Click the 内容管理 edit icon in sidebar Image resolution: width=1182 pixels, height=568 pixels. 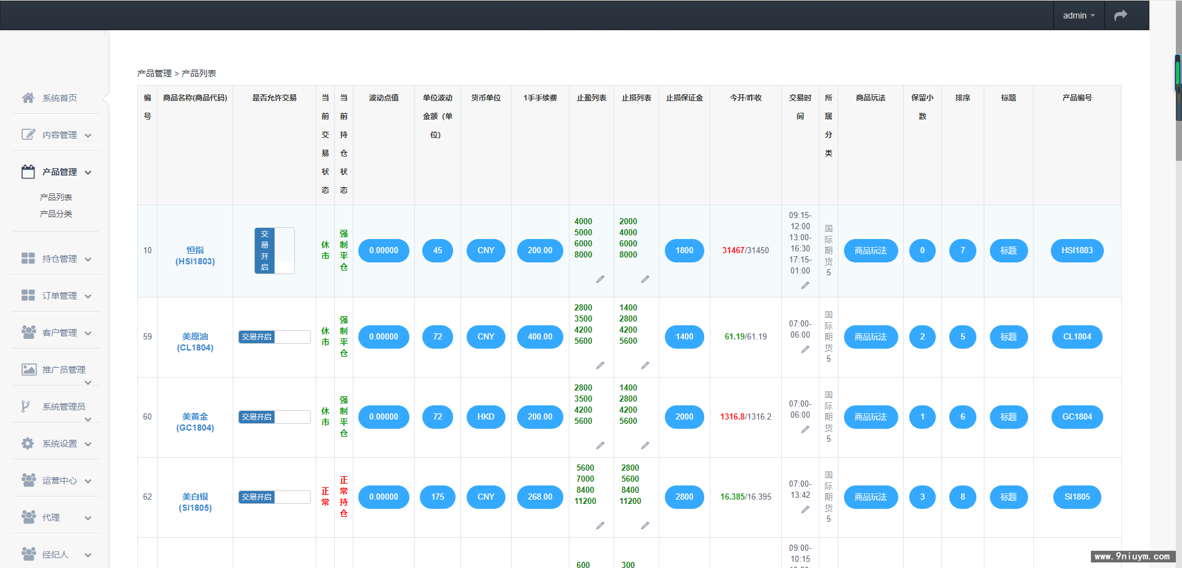[x=28, y=134]
